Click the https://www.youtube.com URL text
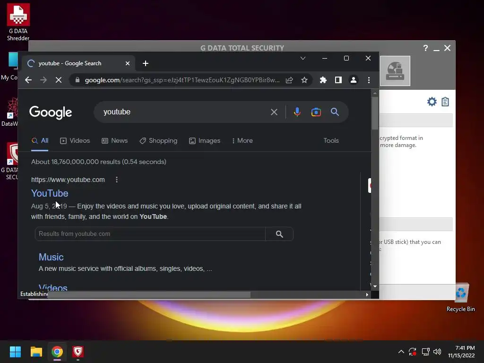The width and height of the screenshot is (484, 363). [x=68, y=180]
